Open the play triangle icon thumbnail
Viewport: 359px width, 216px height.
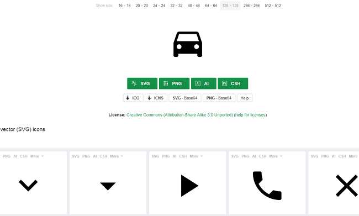189,186
